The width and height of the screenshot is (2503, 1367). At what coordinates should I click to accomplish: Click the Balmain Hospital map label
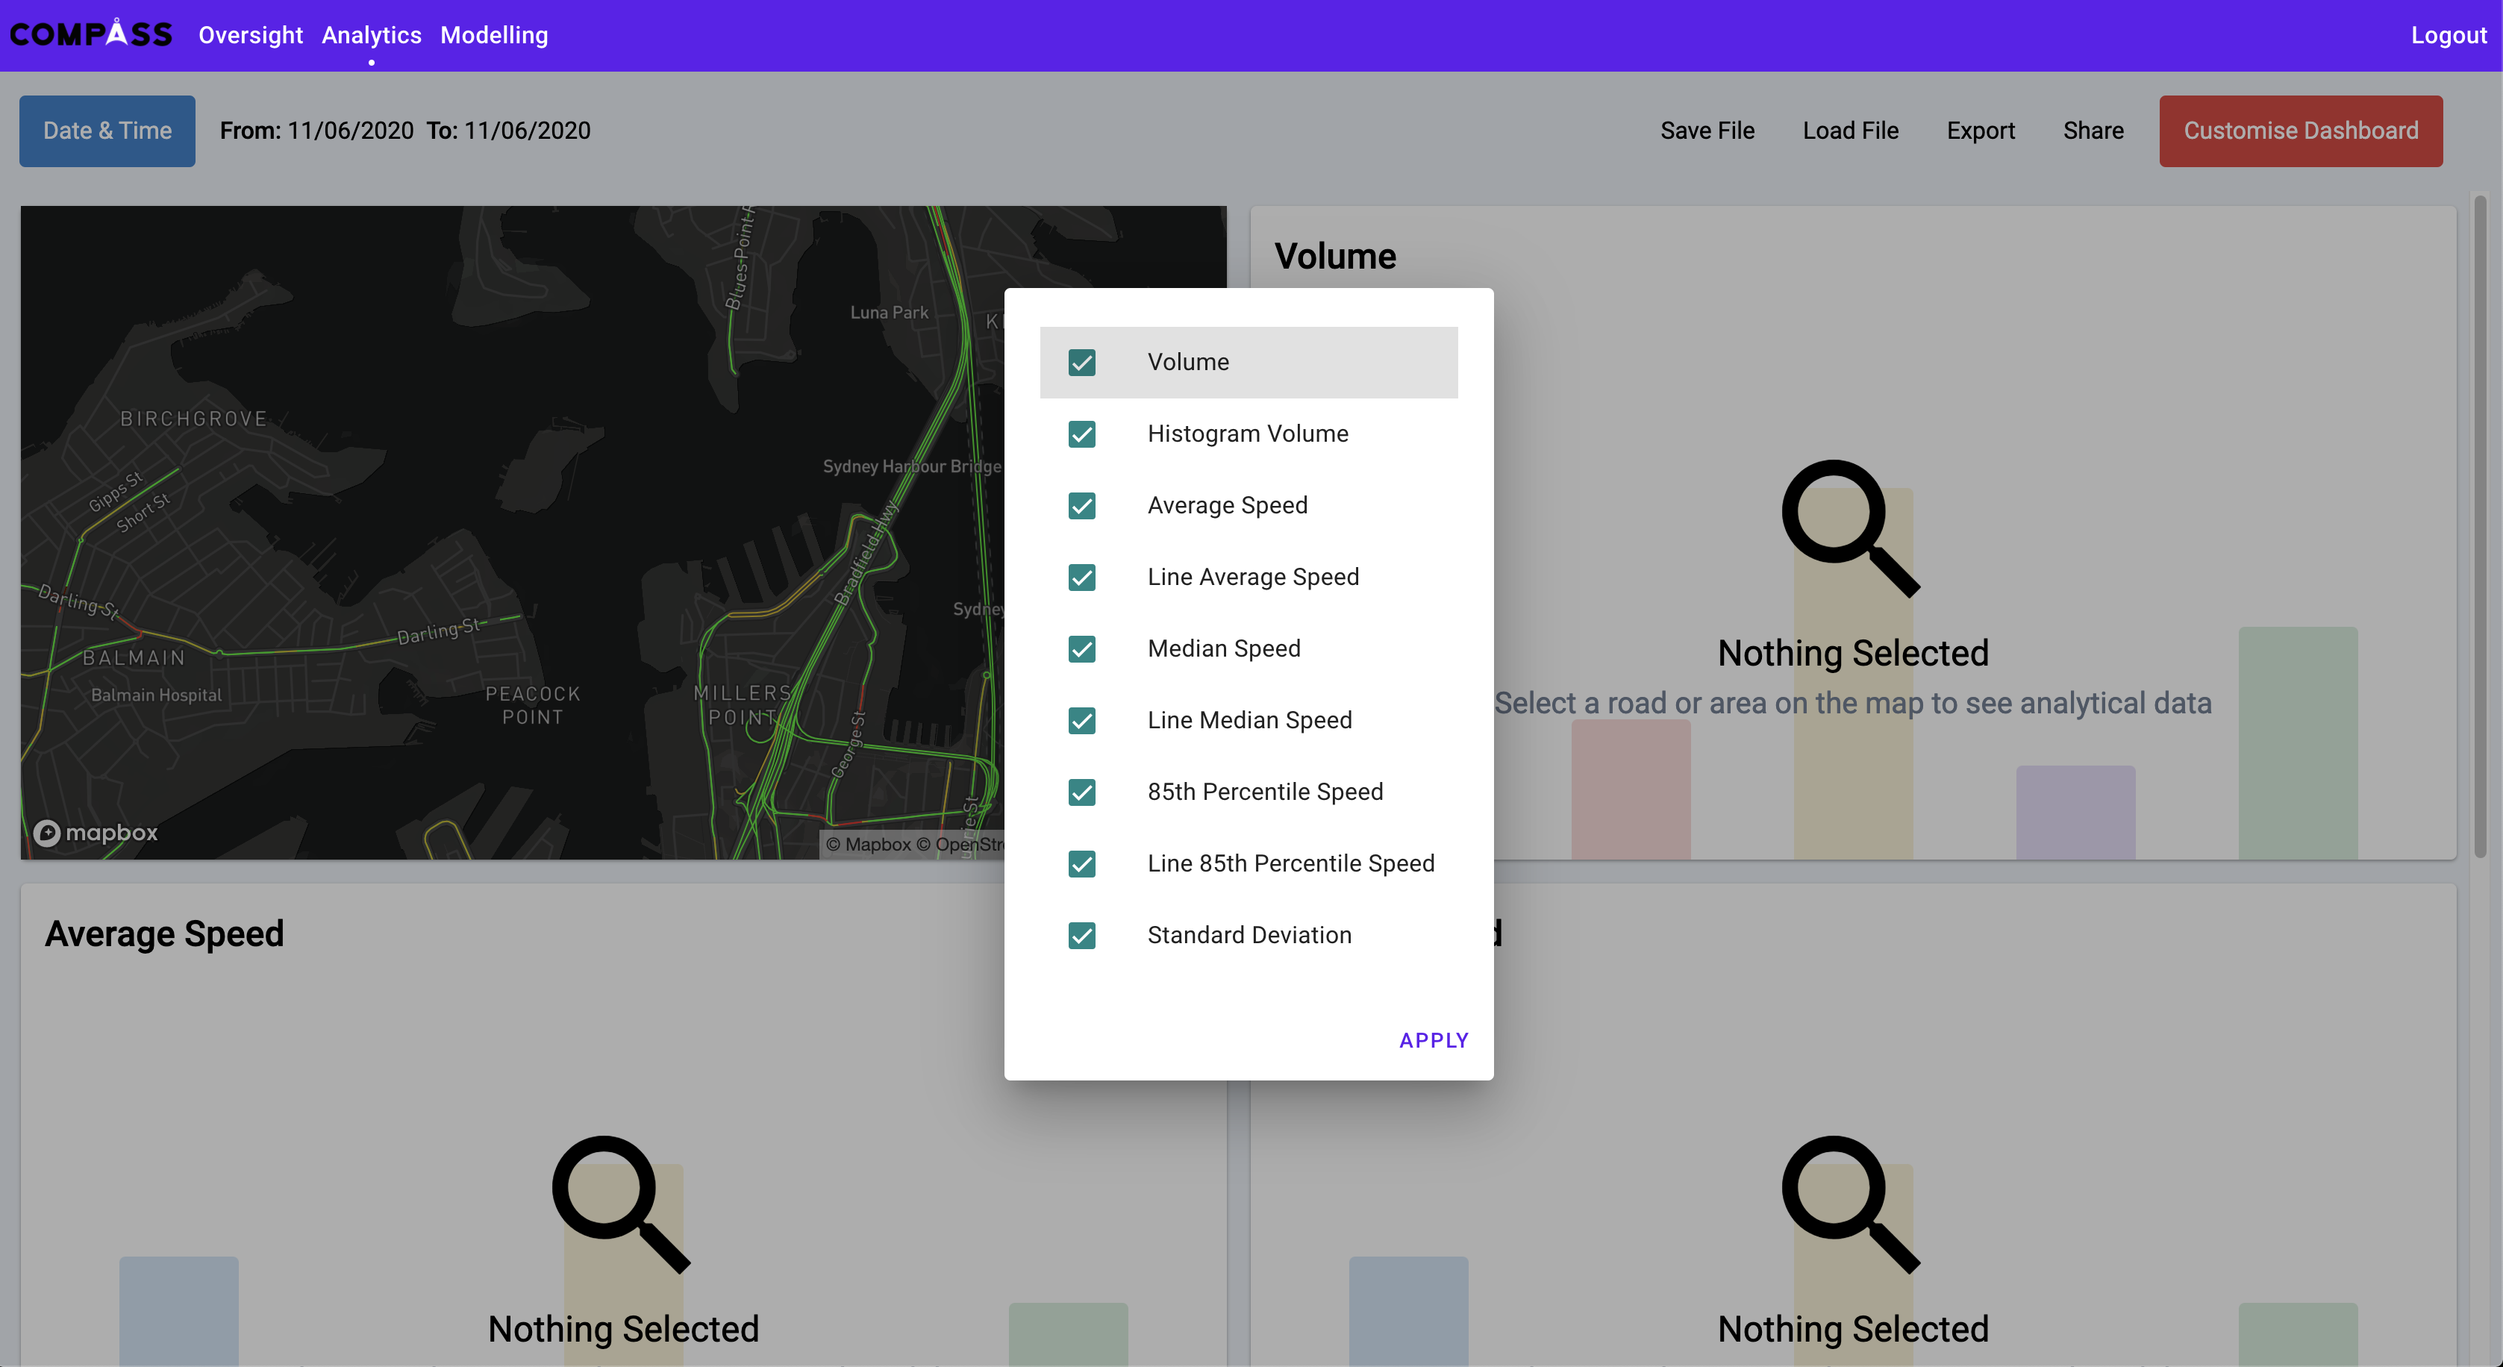157,695
